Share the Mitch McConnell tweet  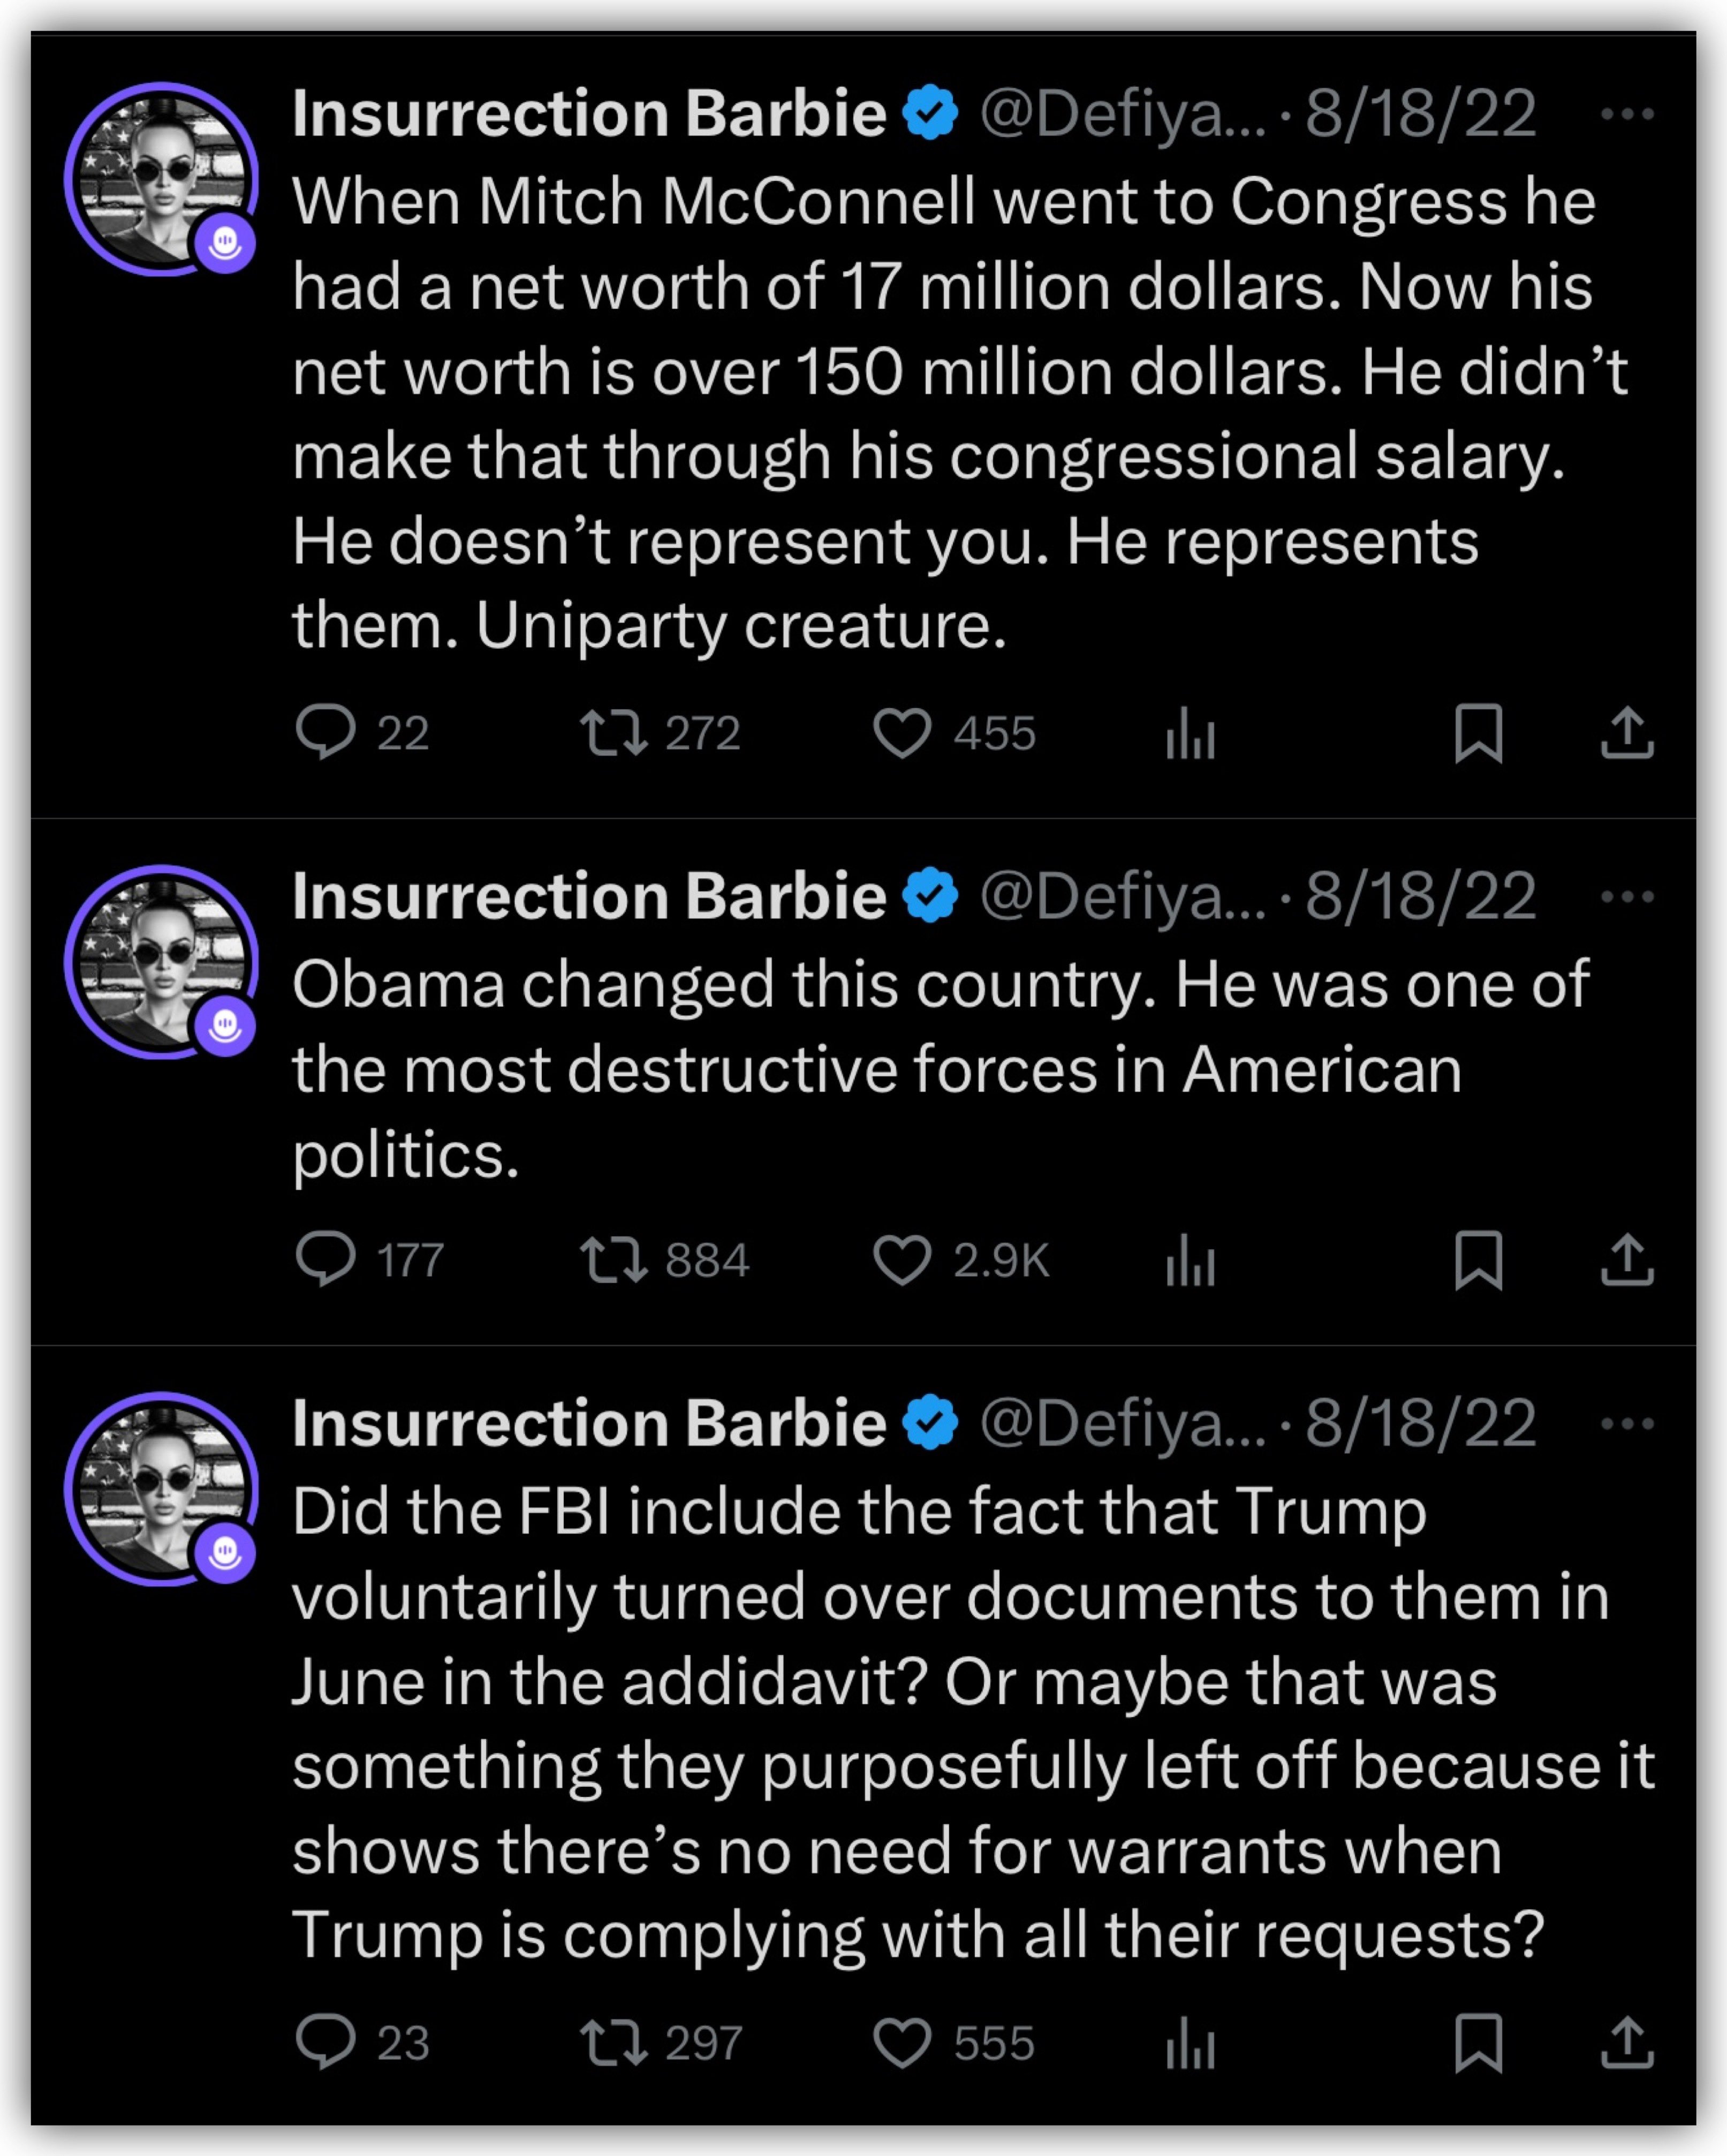click(x=1627, y=733)
